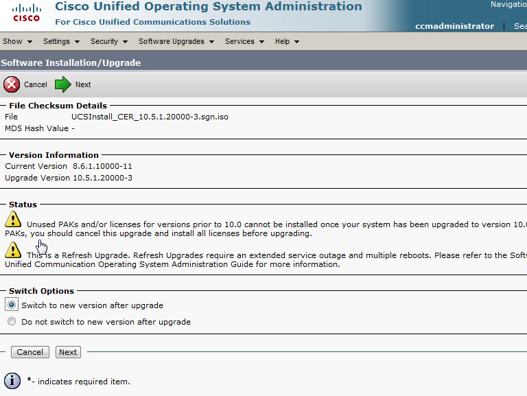Screen dimensions: 527x396
Task: Open the Help menu
Action: [287, 41]
